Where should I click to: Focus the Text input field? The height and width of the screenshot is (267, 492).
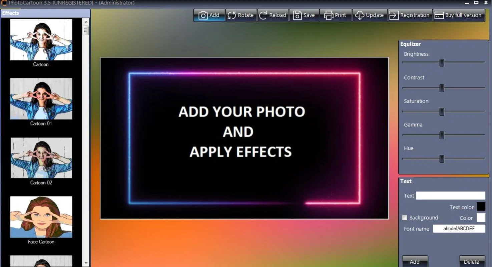pyautogui.click(x=450, y=196)
